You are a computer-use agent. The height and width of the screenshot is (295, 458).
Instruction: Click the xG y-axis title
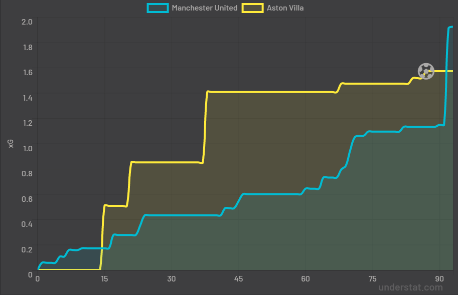click(11, 144)
